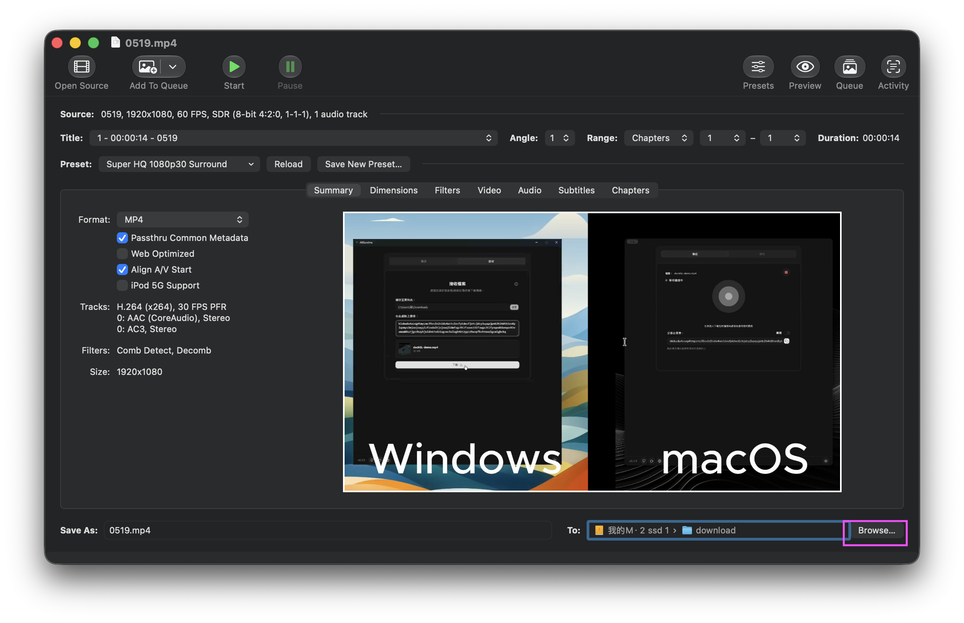Open the Angle selector
This screenshot has height=623, width=964.
point(559,138)
